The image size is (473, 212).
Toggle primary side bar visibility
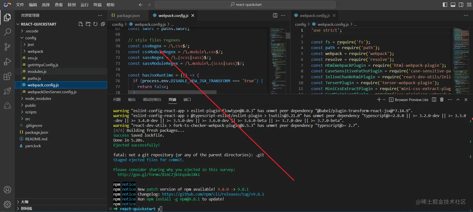click(x=445, y=5)
